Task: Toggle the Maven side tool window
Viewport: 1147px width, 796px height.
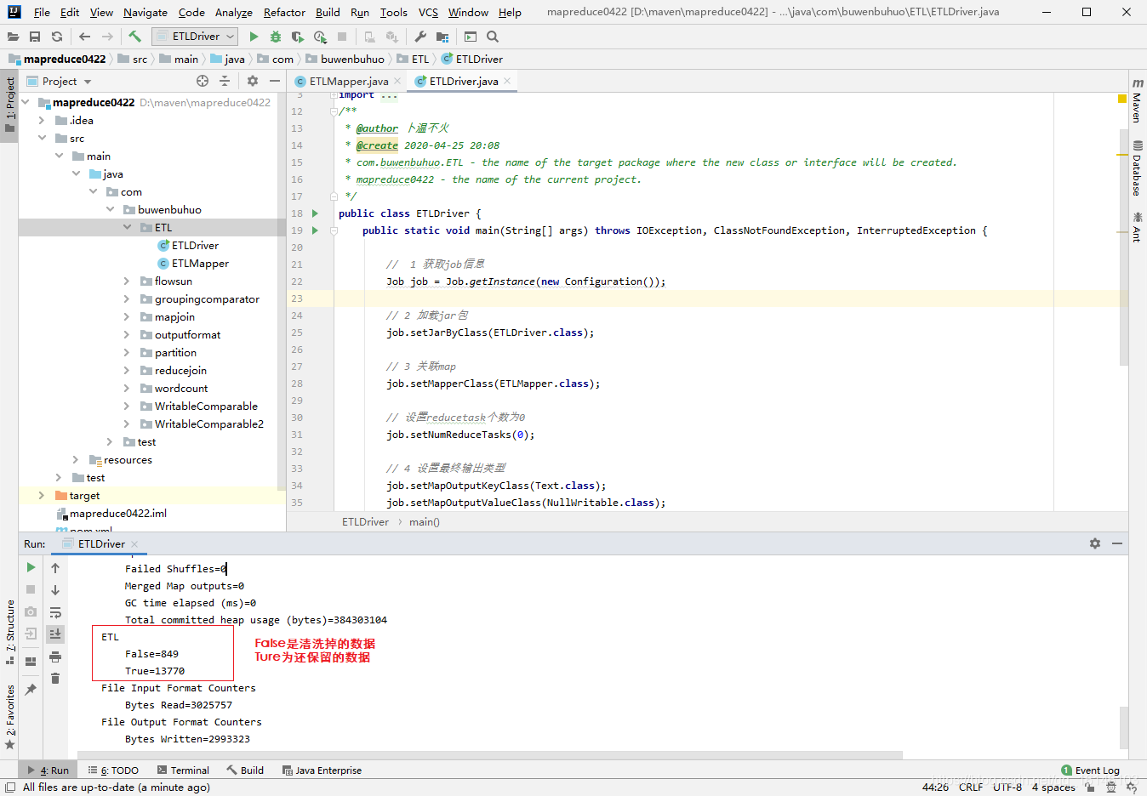Action: coord(1138,99)
